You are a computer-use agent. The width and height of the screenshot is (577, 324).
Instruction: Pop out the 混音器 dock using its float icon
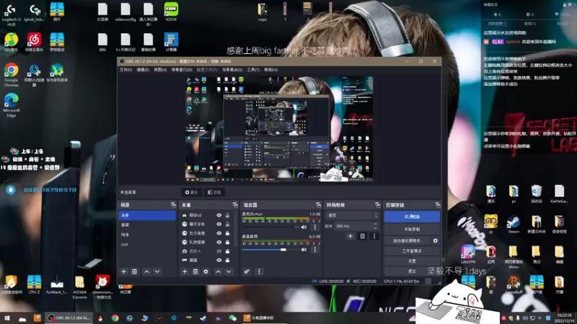click(318, 204)
